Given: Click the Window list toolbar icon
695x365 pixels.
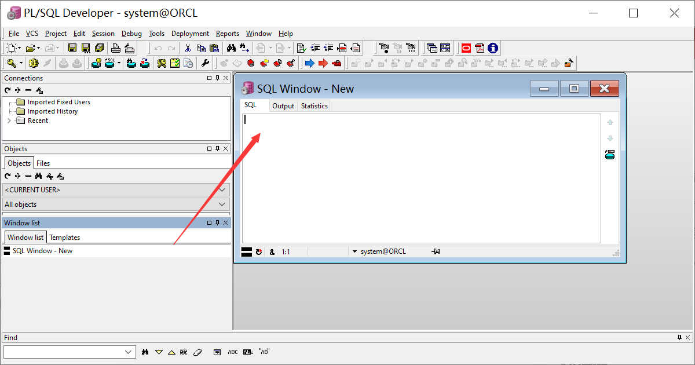Looking at the screenshot, I should point(431,48).
